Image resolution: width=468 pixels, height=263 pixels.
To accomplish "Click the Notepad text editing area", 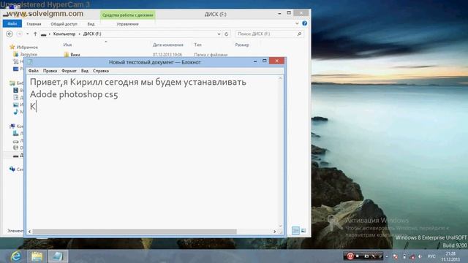I will click(152, 152).
